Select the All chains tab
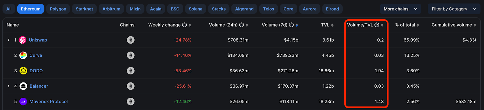Viewport: 484px width, 110px height. coord(9,9)
